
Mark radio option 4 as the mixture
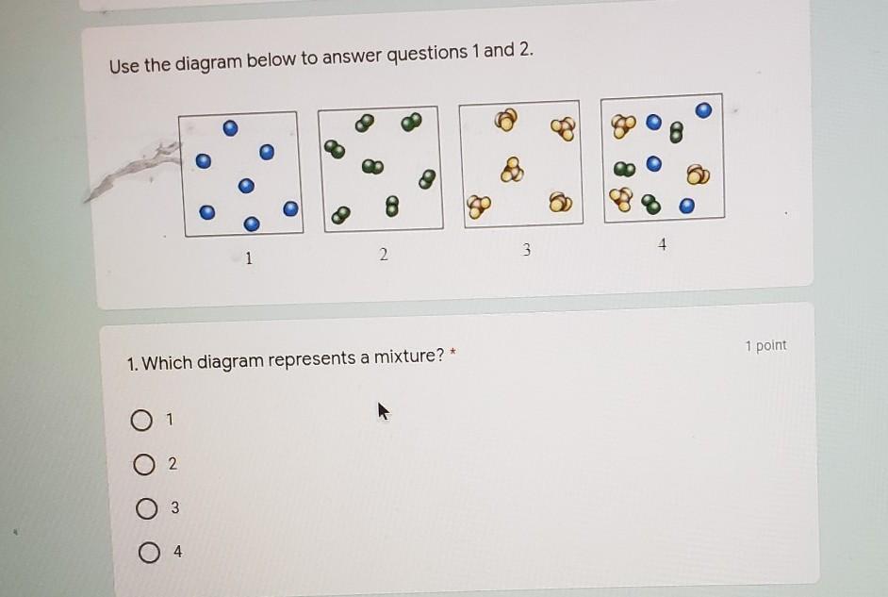click(x=147, y=554)
